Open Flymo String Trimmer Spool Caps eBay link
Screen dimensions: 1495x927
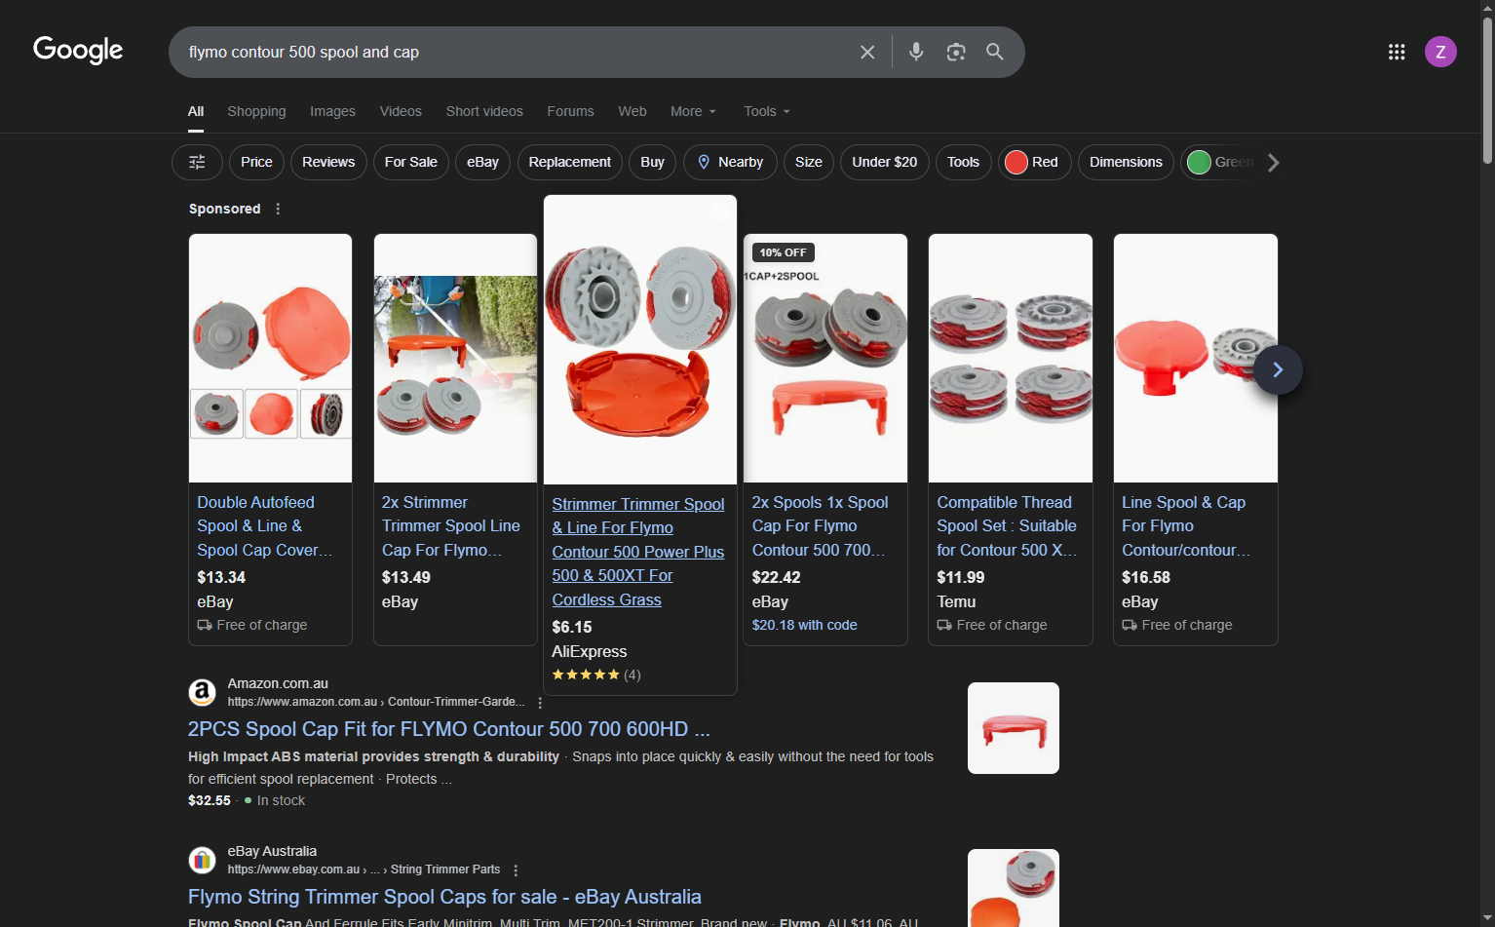tap(444, 897)
